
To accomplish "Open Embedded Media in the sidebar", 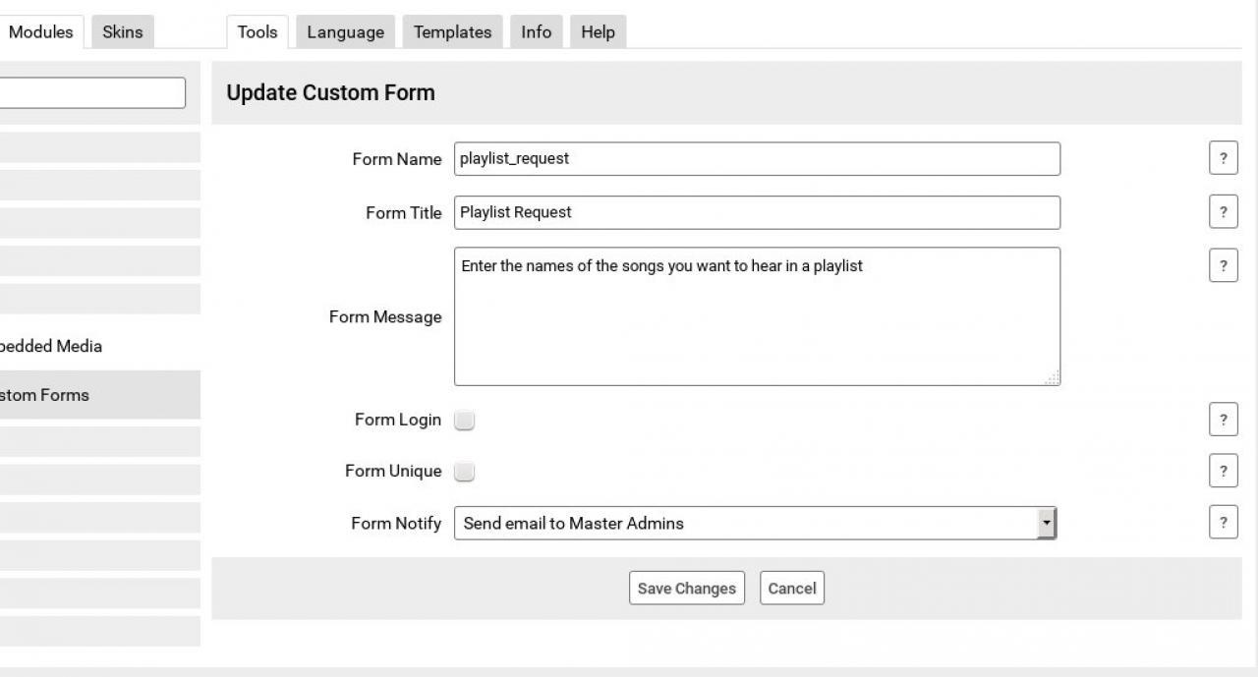I will pyautogui.click(x=54, y=346).
